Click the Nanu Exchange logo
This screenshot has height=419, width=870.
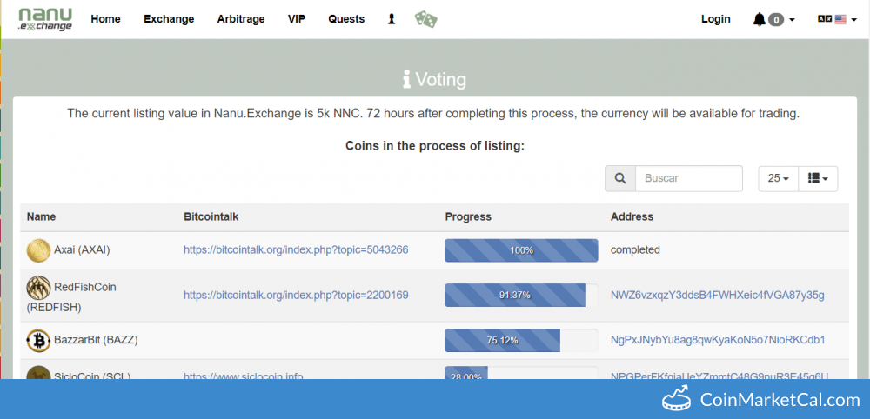(x=45, y=19)
